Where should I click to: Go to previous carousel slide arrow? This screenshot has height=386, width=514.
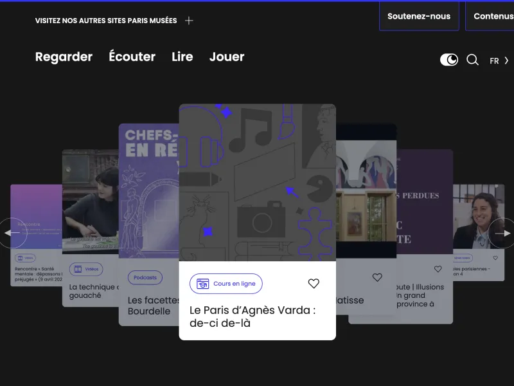pyautogui.click(x=12, y=233)
